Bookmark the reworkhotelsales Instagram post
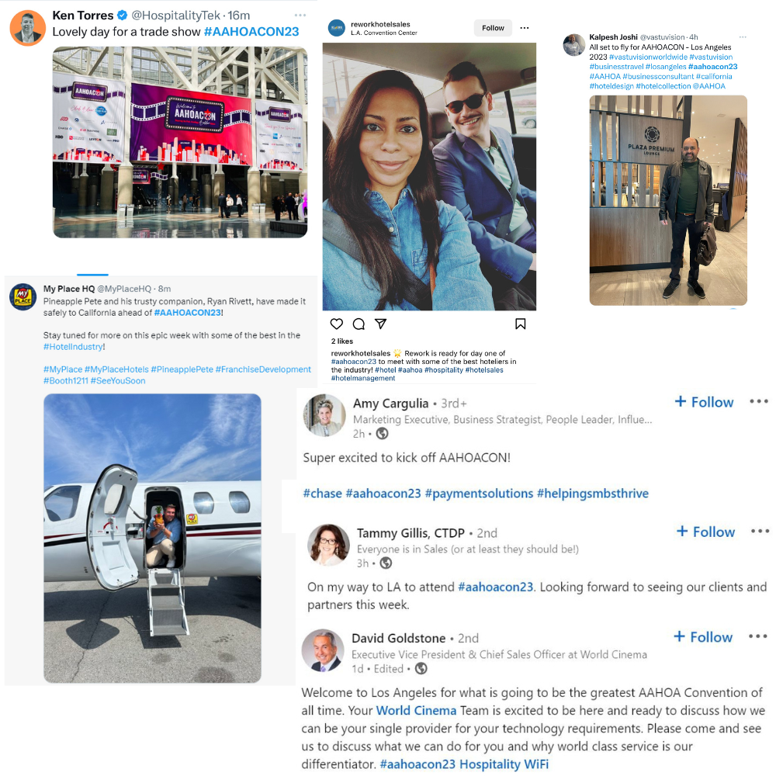 point(520,324)
